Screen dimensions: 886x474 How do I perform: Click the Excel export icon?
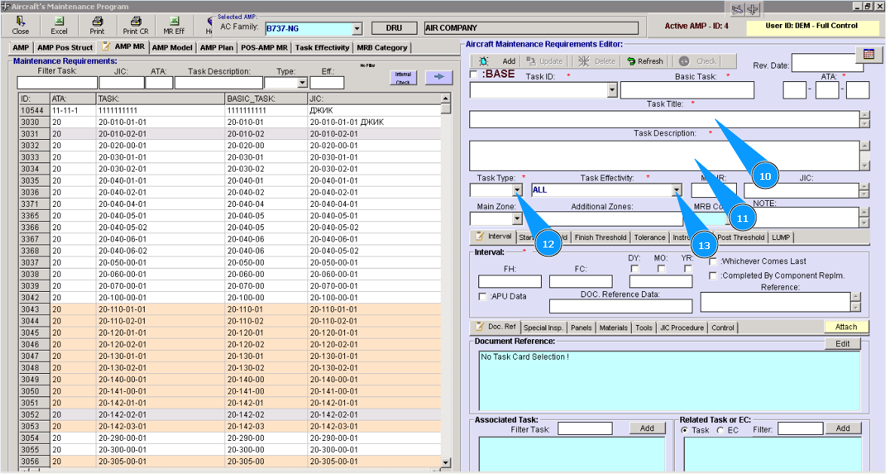[59, 22]
